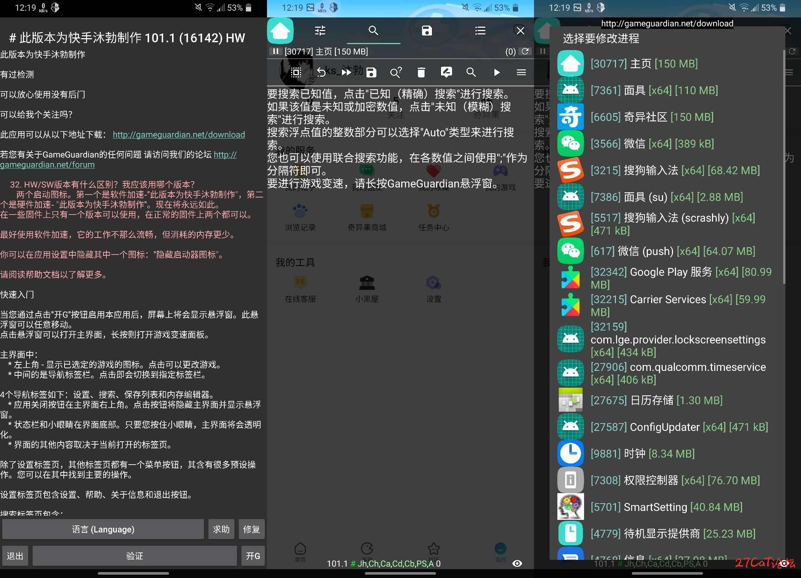Open 任务中心 in the background app
This screenshot has height=578, width=801.
coord(434,217)
